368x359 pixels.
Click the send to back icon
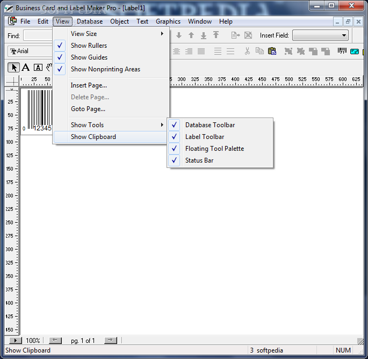pyautogui.click(x=326, y=51)
